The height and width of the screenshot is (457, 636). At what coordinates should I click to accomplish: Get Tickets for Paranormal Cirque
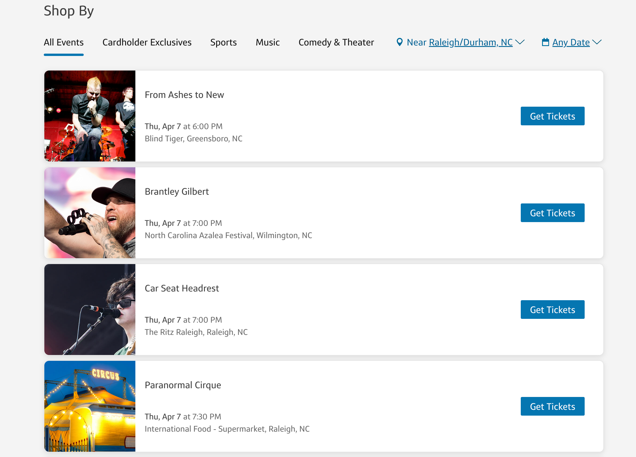click(552, 406)
